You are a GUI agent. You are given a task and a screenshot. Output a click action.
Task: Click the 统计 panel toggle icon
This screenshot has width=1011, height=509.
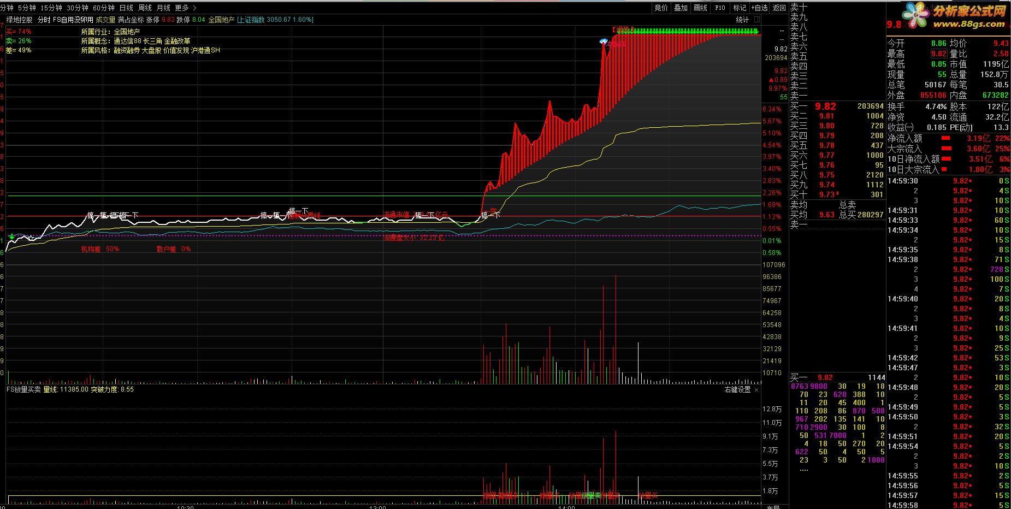(x=756, y=20)
